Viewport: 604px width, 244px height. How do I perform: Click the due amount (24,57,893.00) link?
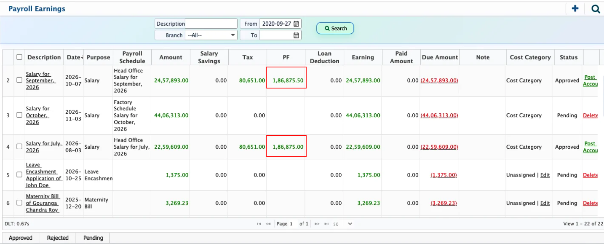click(439, 80)
